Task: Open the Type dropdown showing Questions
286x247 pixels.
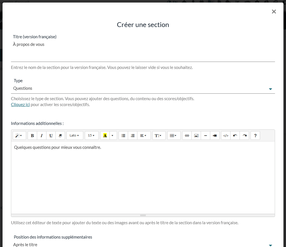Action: 143,89
